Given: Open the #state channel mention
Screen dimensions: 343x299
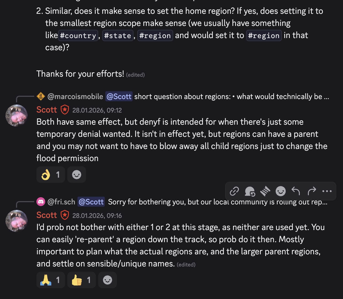Looking at the screenshot, I should pyautogui.click(x=118, y=36).
